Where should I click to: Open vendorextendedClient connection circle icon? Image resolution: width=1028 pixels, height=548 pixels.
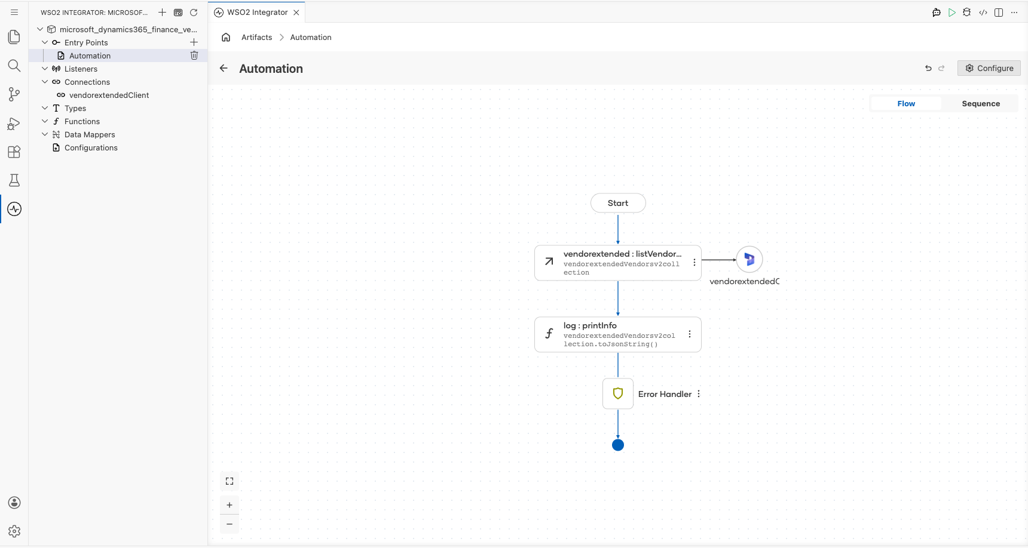749,260
